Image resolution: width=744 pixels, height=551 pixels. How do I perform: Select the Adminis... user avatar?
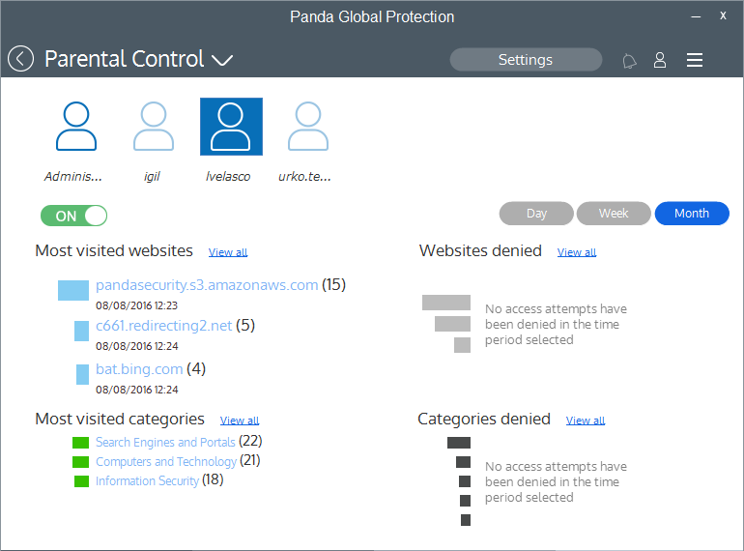click(76, 127)
